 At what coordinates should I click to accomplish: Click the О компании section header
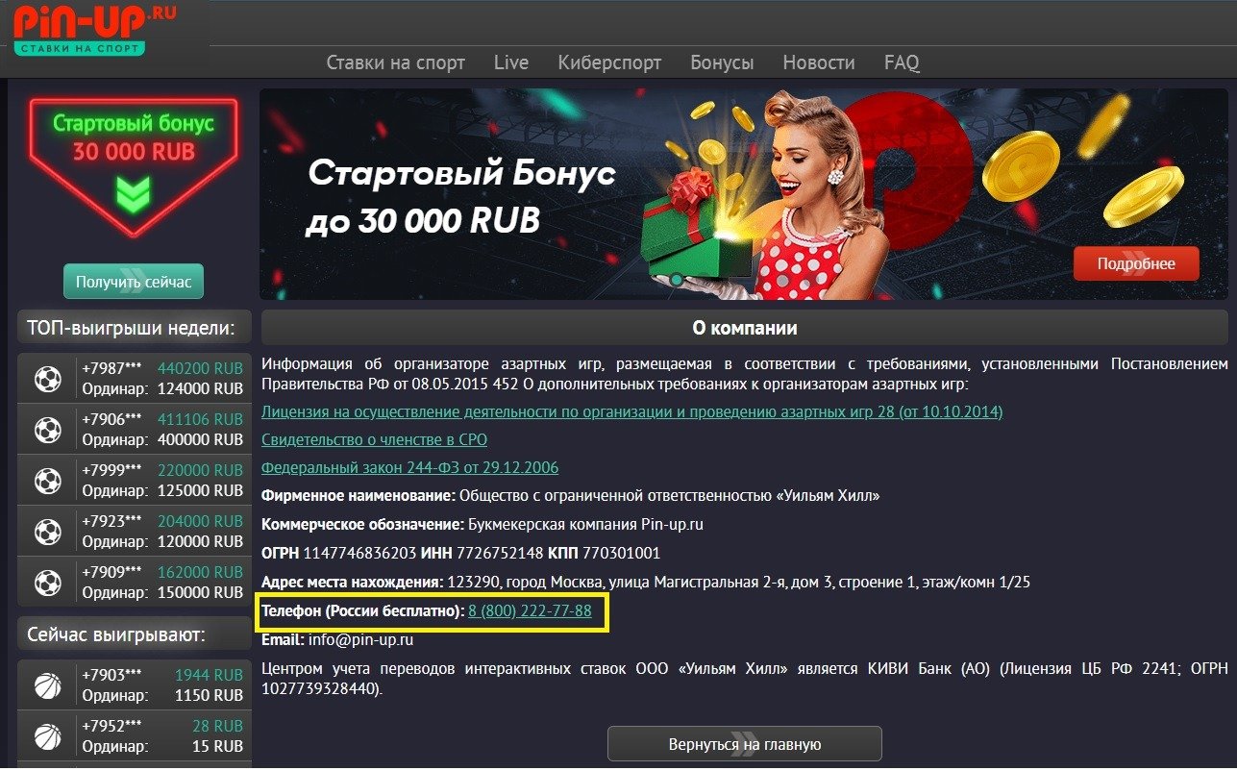pos(745,328)
